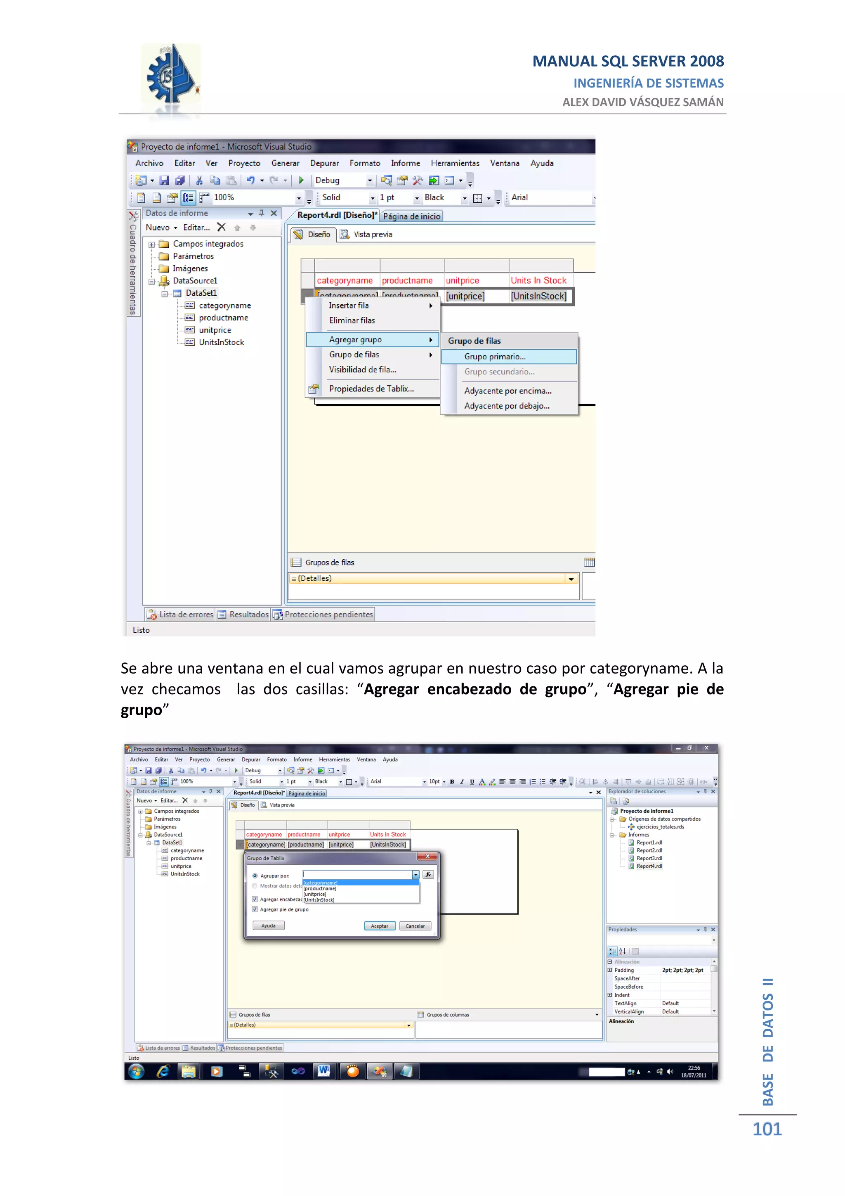Open 100% zoom dropdown, upper screenshot
Viewport: 845px width, 1196px height.
tap(299, 198)
